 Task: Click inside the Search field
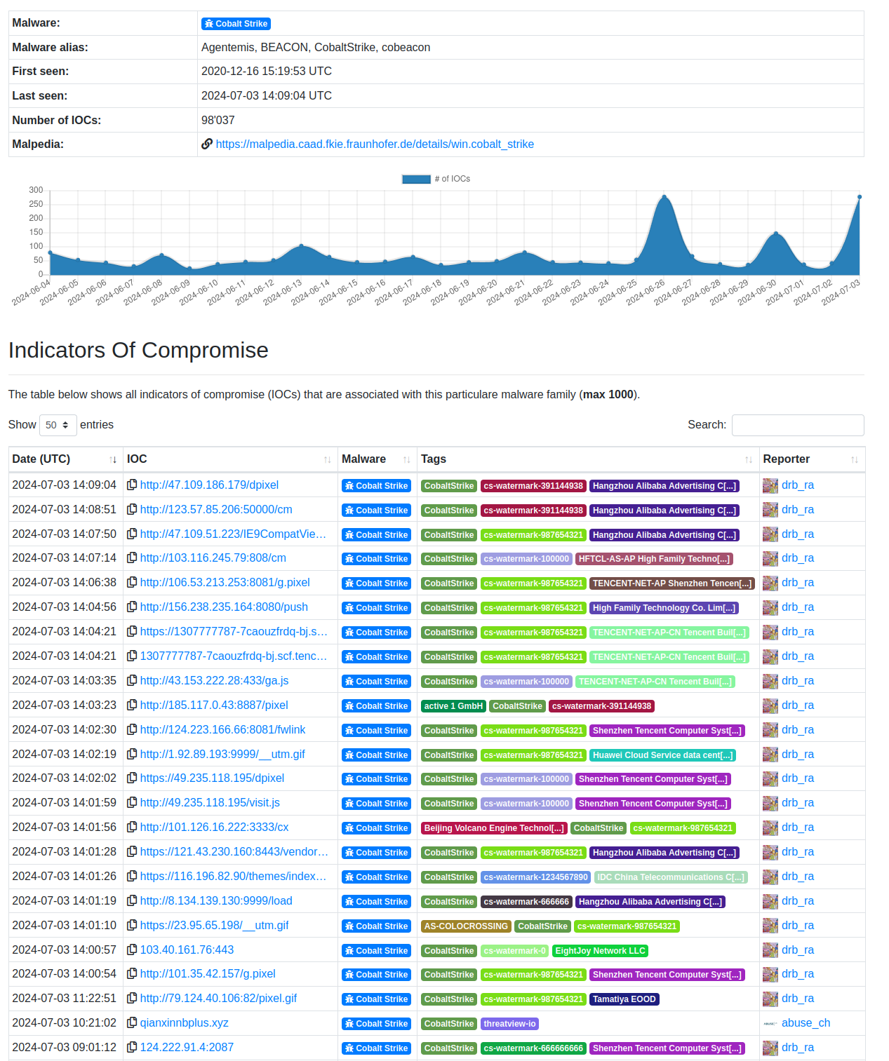[x=798, y=425]
